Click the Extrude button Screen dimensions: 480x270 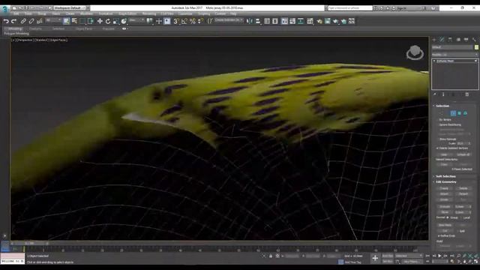pos(445,207)
